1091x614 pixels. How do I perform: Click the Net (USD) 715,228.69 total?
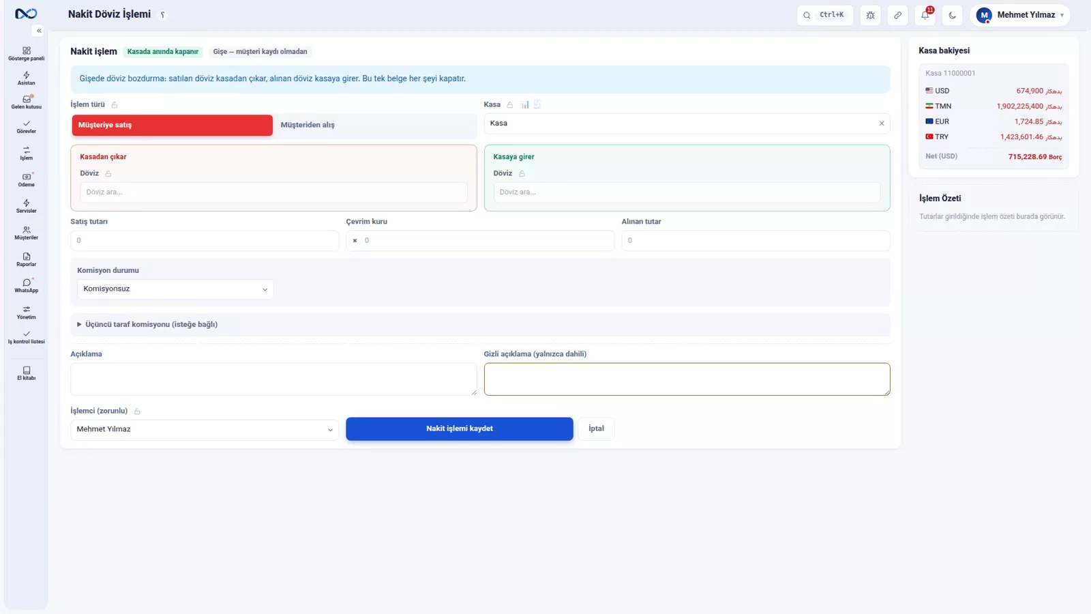[x=993, y=157]
